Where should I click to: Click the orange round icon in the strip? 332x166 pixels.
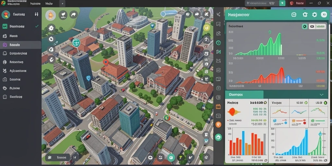(218, 124)
